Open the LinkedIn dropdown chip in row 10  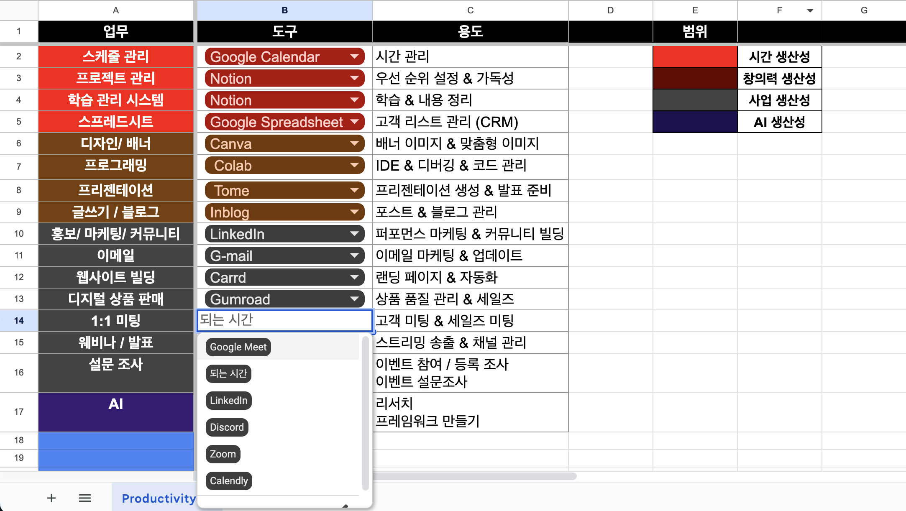coord(284,234)
